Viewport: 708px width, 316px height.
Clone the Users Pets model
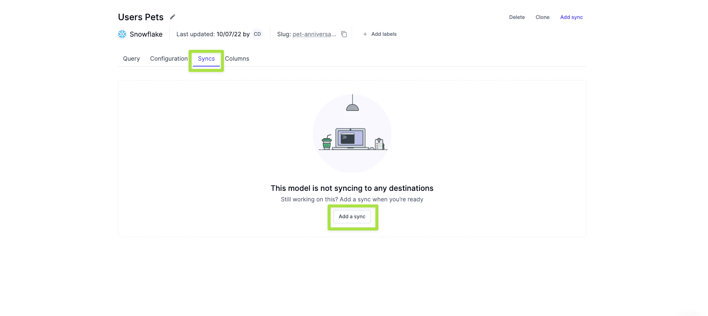coord(542,17)
